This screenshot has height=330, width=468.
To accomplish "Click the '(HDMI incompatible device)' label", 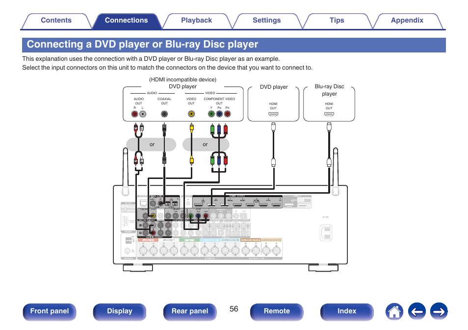I will coord(182,79).
